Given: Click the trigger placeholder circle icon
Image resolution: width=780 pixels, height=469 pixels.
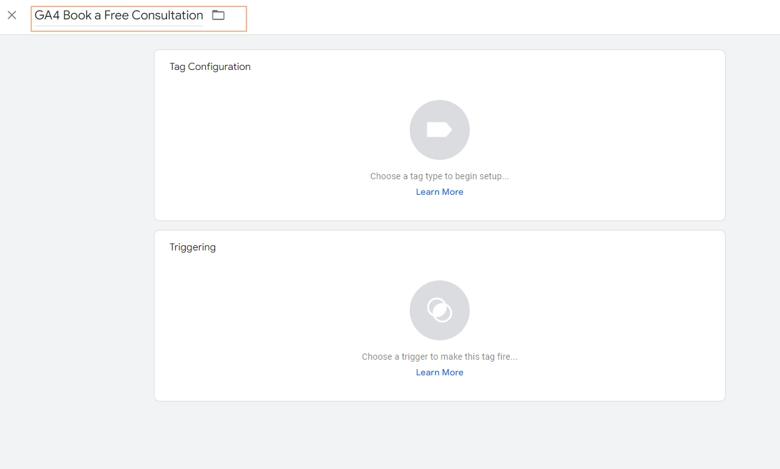Looking at the screenshot, I should 440,310.
